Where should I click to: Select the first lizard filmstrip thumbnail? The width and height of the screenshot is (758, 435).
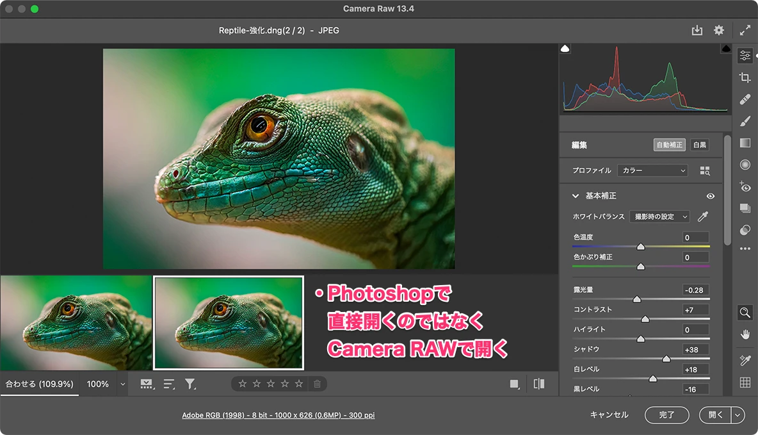coord(76,323)
